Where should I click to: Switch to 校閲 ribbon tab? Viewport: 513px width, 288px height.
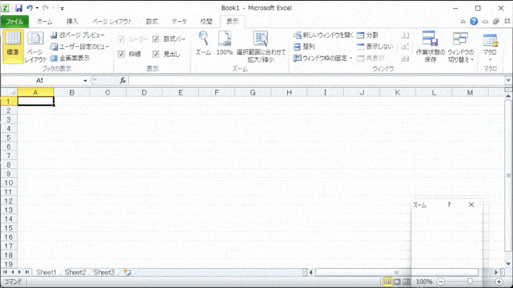pyautogui.click(x=206, y=22)
